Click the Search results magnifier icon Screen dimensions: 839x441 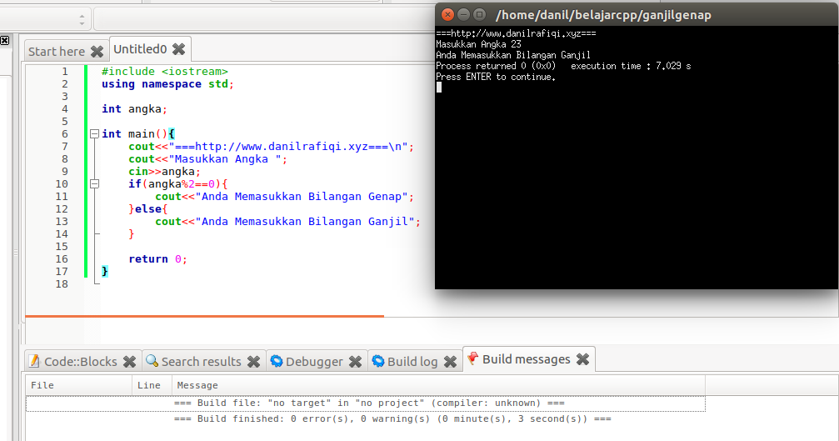152,361
